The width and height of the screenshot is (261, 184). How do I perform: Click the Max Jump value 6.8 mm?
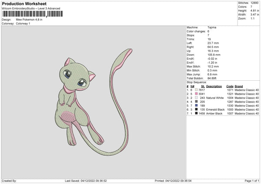pos(212,74)
